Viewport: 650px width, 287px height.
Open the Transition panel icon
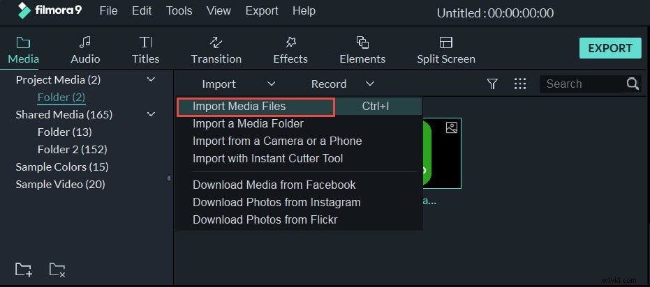coord(216,42)
